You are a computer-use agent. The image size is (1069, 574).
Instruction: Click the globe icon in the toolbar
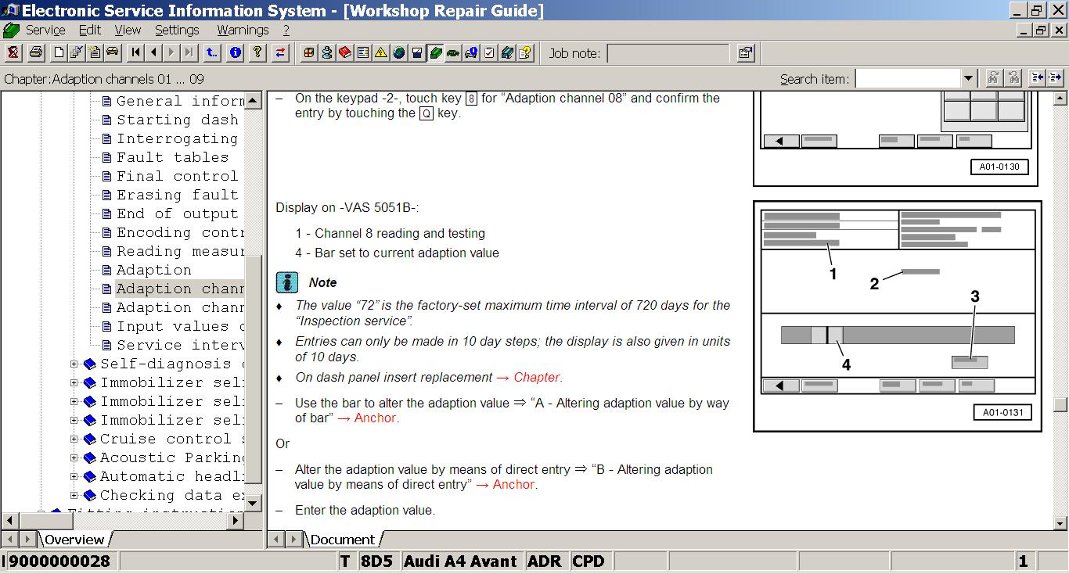point(399,53)
